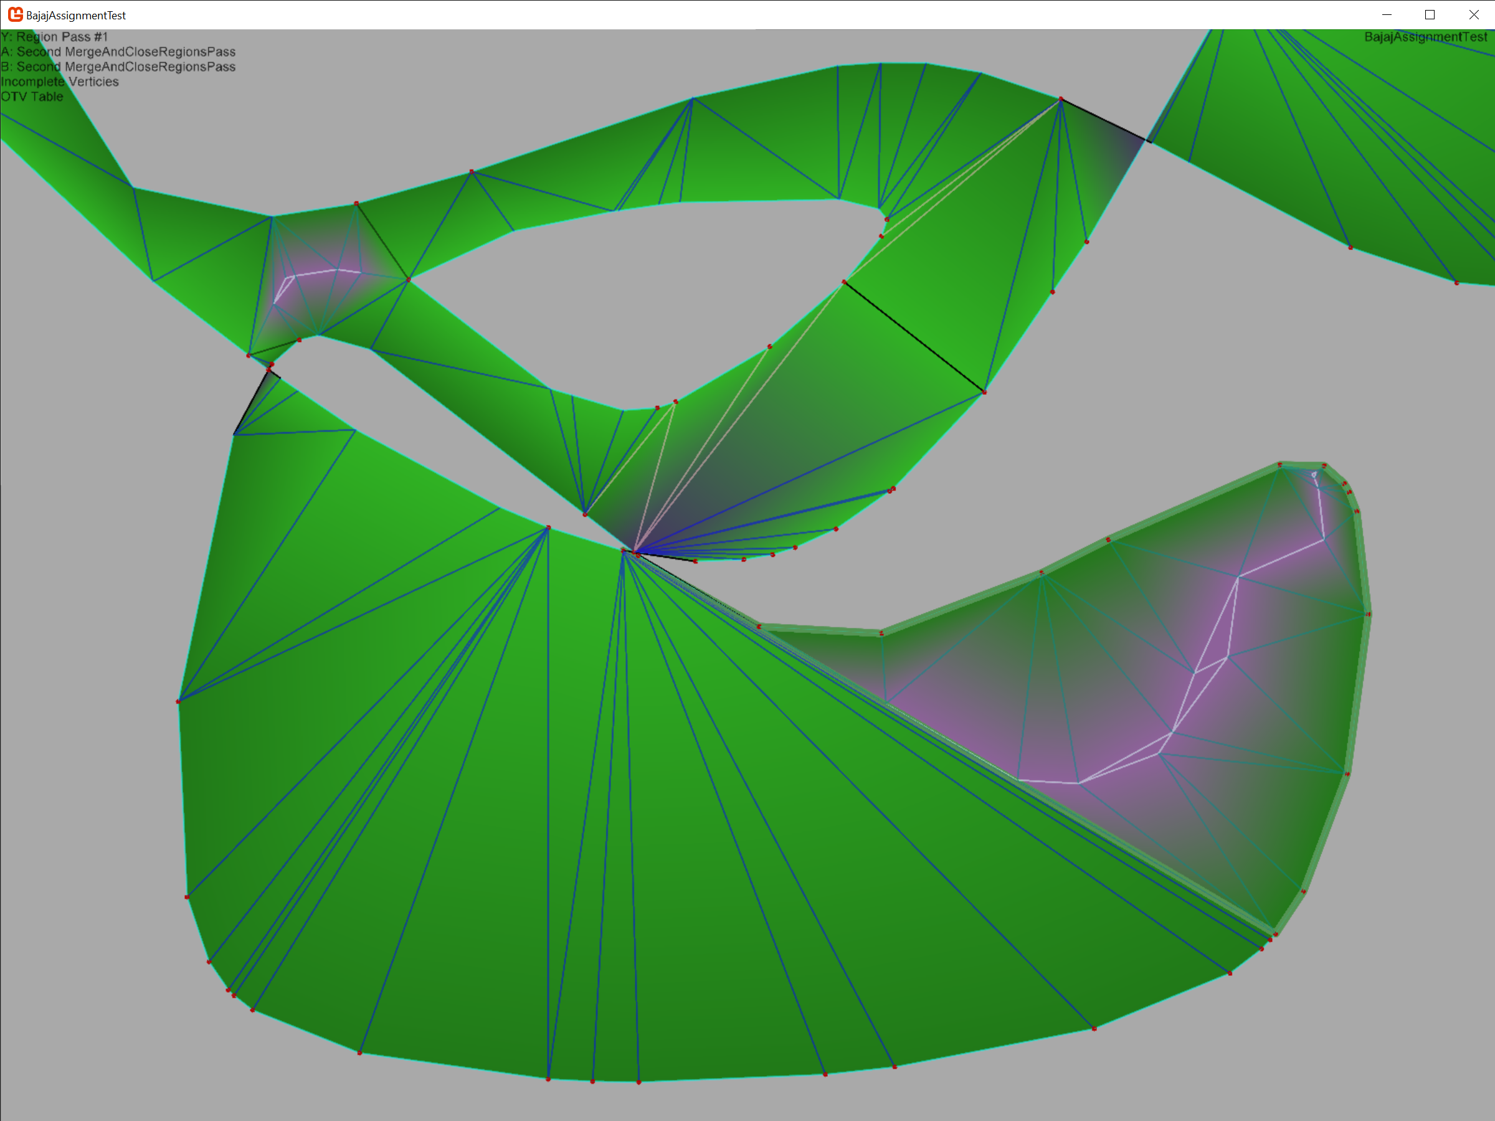Screen dimensions: 1495x1121
Task: Click the 'B: Second MergeAndCloseRegionsPass' line
Action: point(118,66)
